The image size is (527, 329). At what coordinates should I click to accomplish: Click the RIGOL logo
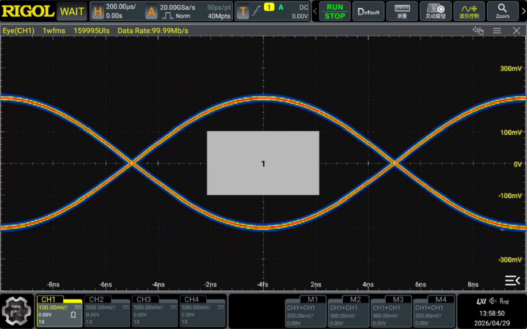click(x=28, y=12)
